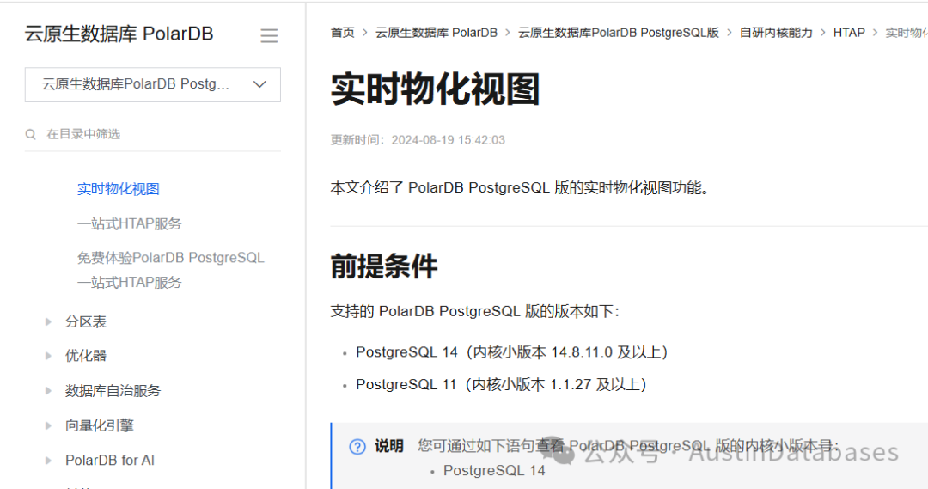928x489 pixels.
Task: Click the 'PostgreSQL 14' item in the note box
Action: 494,471
